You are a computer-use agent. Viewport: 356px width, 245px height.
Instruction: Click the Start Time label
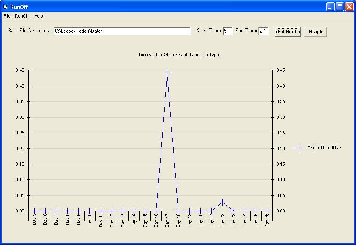pyautogui.click(x=209, y=31)
